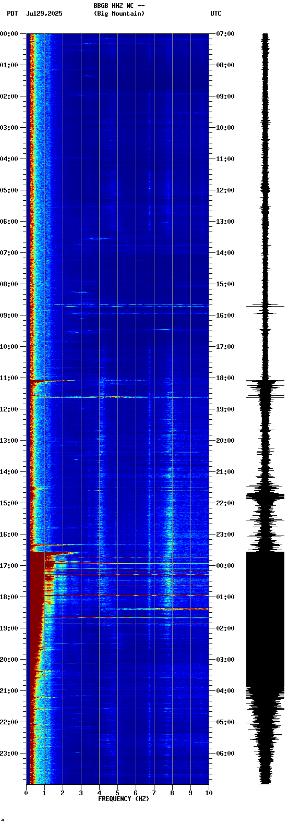The image size is (288, 826).
Task: Click 12:00 on the UTC time axis
Action: point(225,190)
